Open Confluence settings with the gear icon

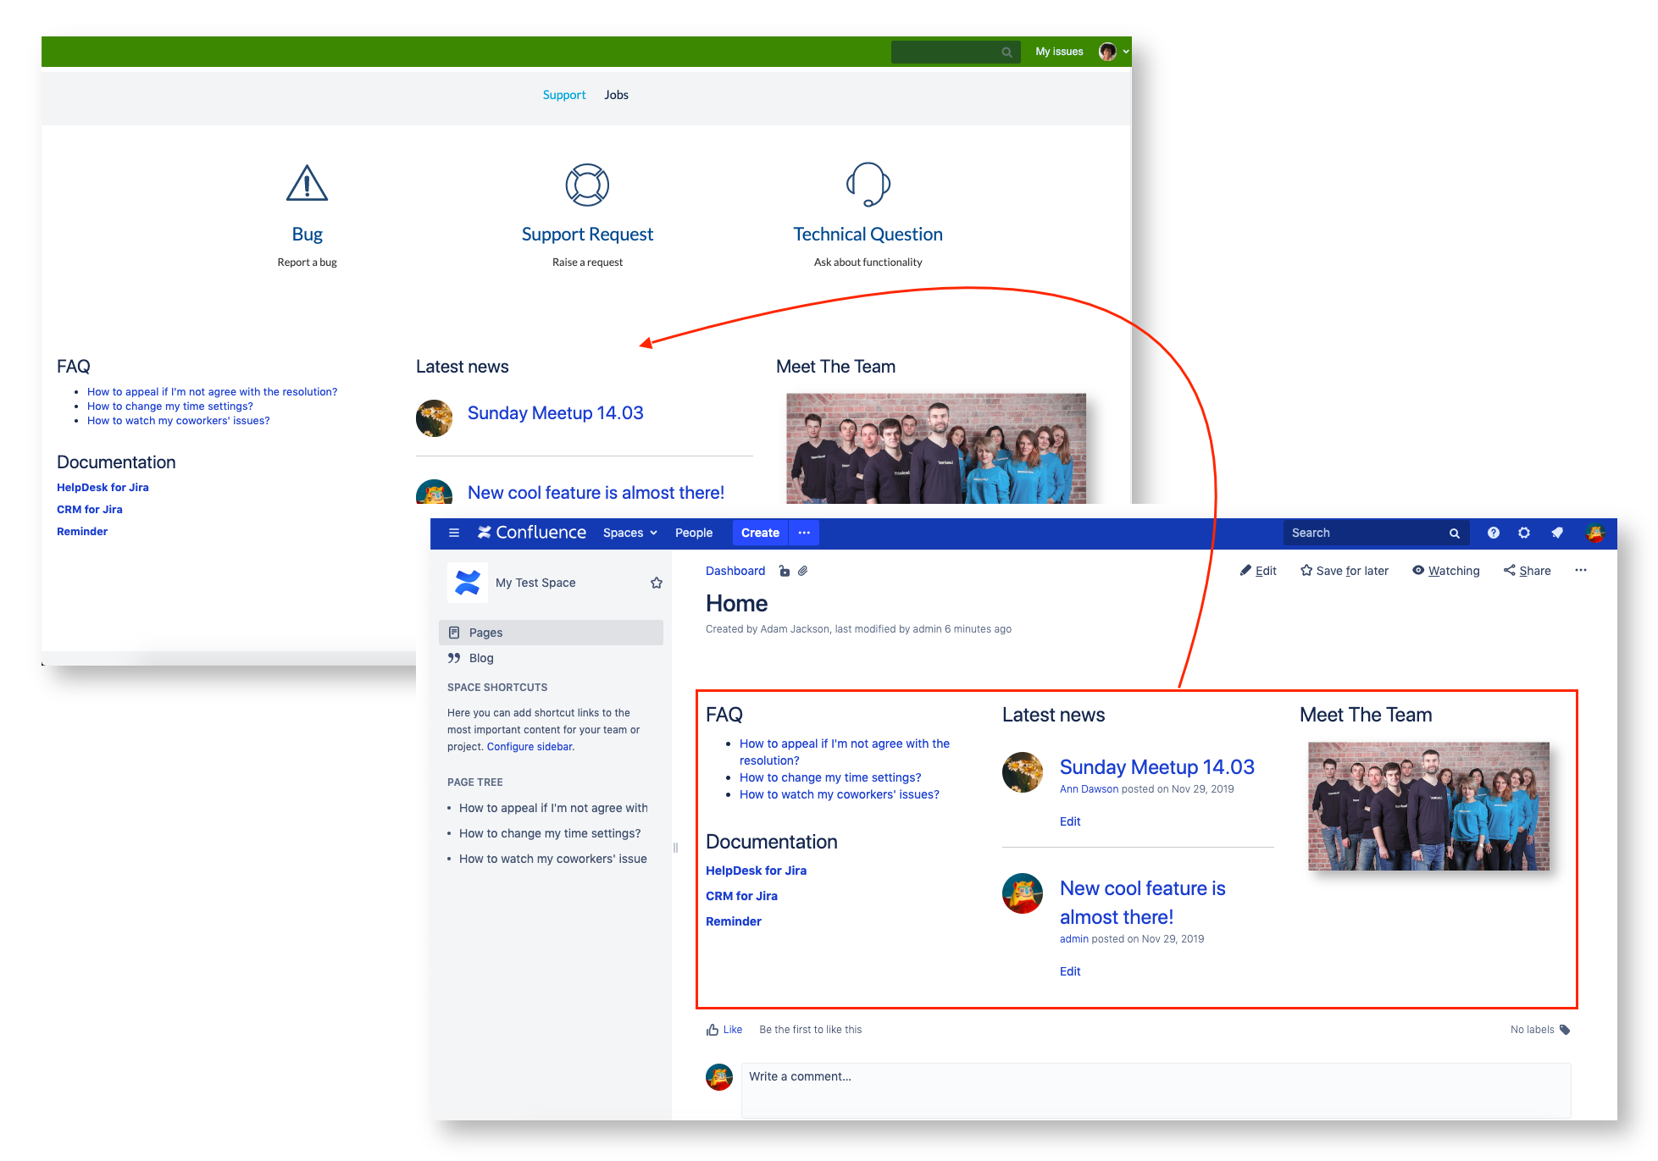point(1524,533)
